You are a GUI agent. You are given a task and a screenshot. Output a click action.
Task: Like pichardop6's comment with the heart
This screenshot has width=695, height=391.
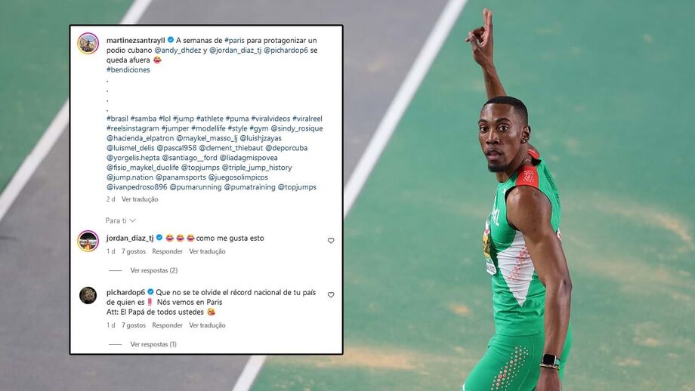click(x=331, y=295)
